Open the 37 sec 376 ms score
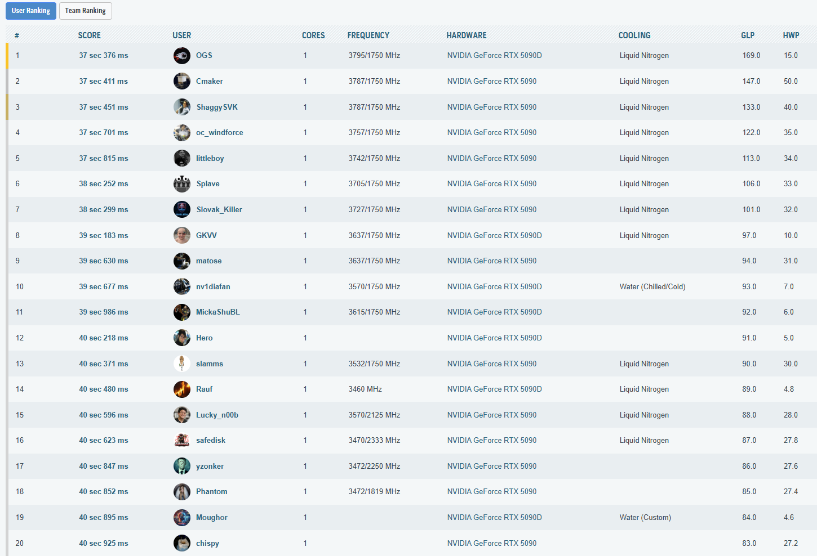Screen dimensions: 817x556 (x=104, y=56)
